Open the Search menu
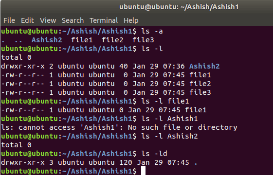This screenshot has height=175, width=273. pos(73,20)
